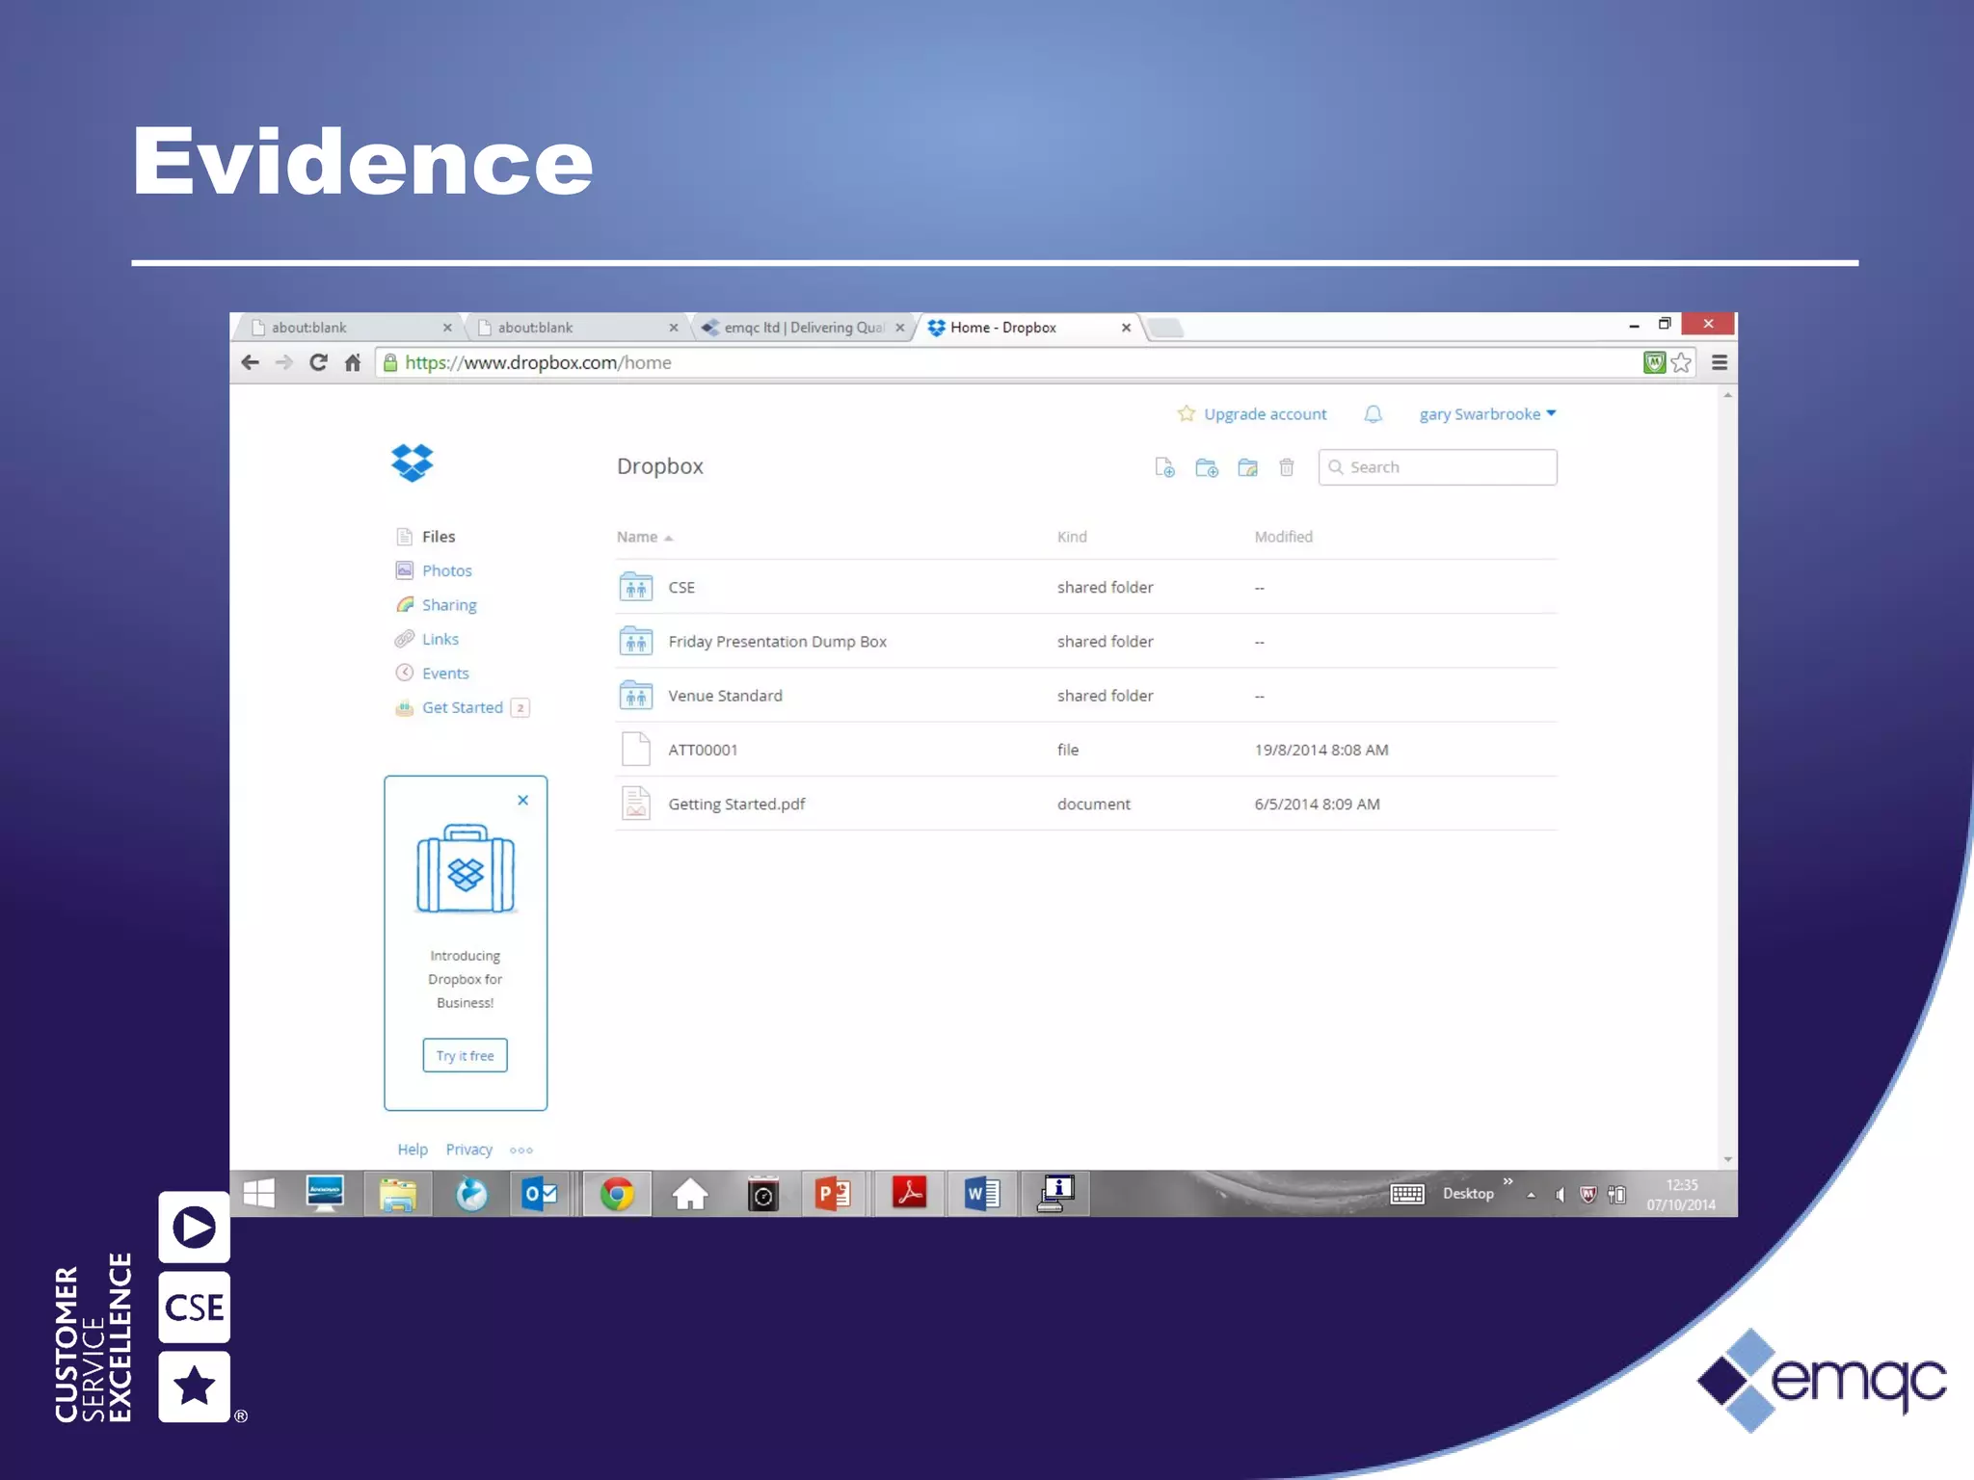The height and width of the screenshot is (1480, 1974).
Task: Open a new tab button
Action: pos(1166,329)
